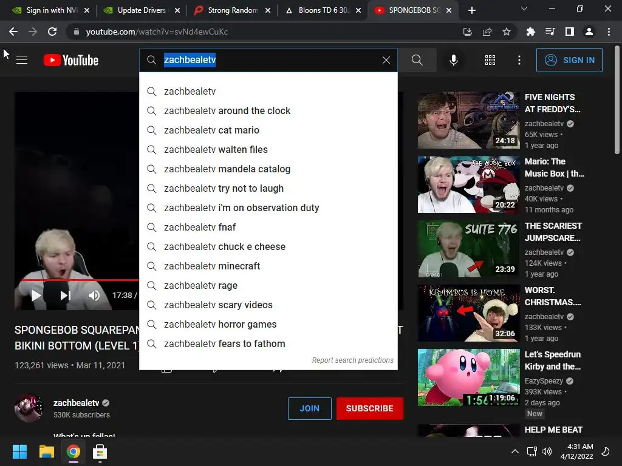The image size is (622, 466).
Task: Toggle Chrome side panel
Action: point(569,32)
